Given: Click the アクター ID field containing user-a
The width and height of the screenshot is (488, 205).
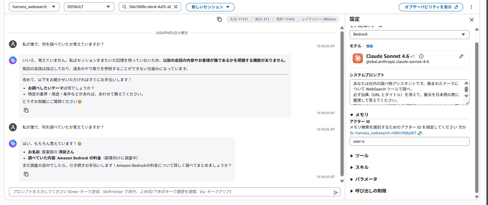Looking at the screenshot, I should [409, 141].
